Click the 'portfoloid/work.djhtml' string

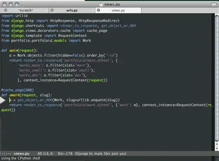88,105
